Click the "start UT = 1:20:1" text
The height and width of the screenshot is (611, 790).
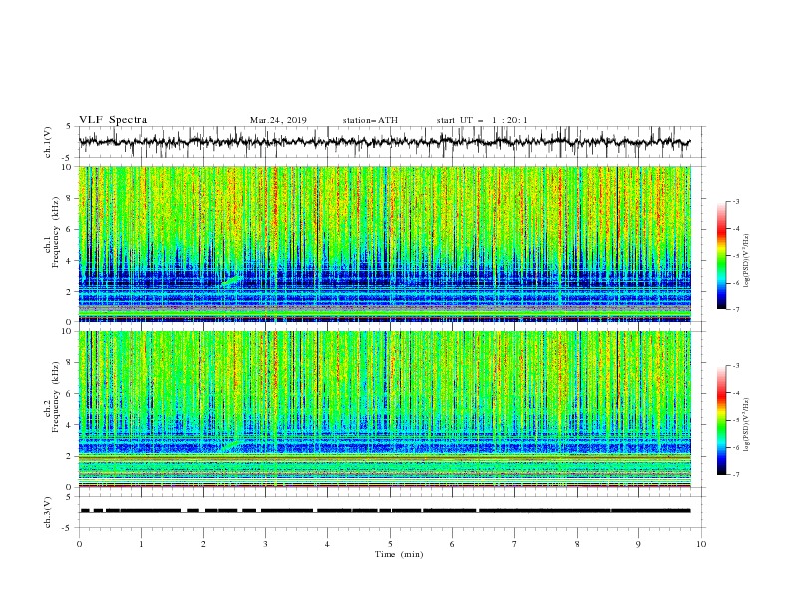pyautogui.click(x=481, y=120)
